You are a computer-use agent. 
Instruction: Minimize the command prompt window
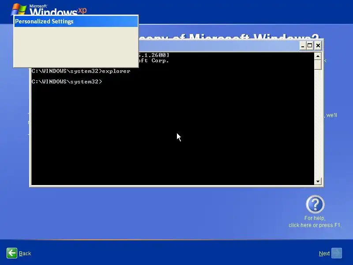[x=303, y=46]
